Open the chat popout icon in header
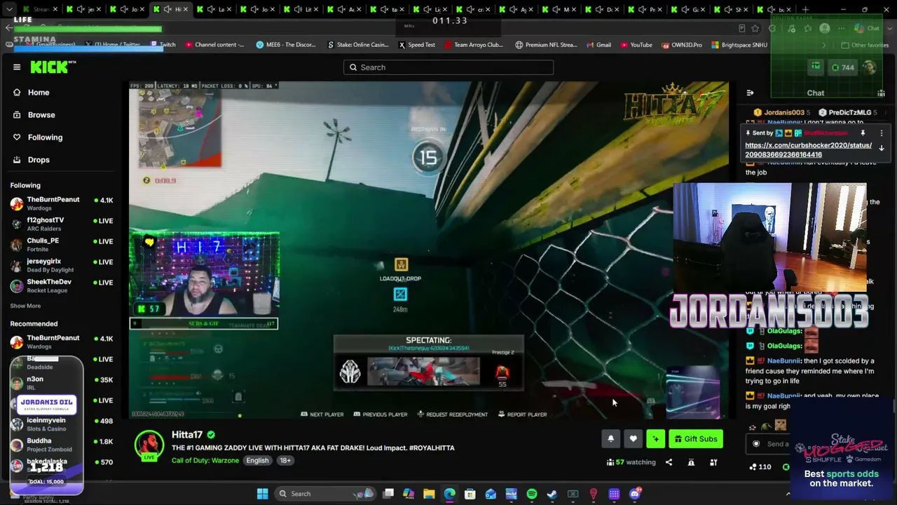 [x=881, y=93]
